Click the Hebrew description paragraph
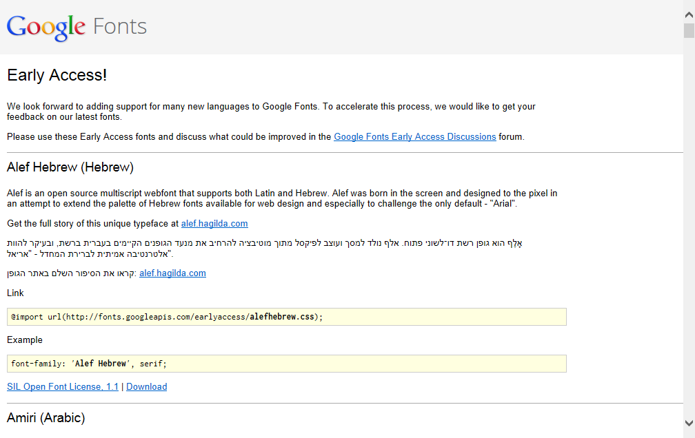Viewport: 695px width, 438px height. 265,249
